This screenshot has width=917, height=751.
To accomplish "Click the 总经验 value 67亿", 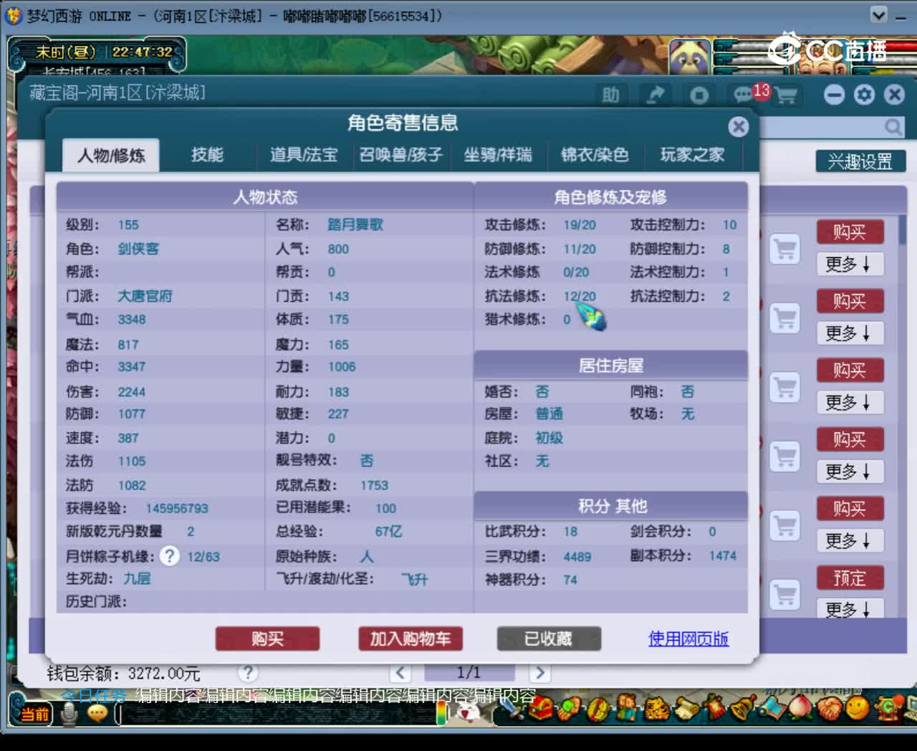I will tap(389, 531).
